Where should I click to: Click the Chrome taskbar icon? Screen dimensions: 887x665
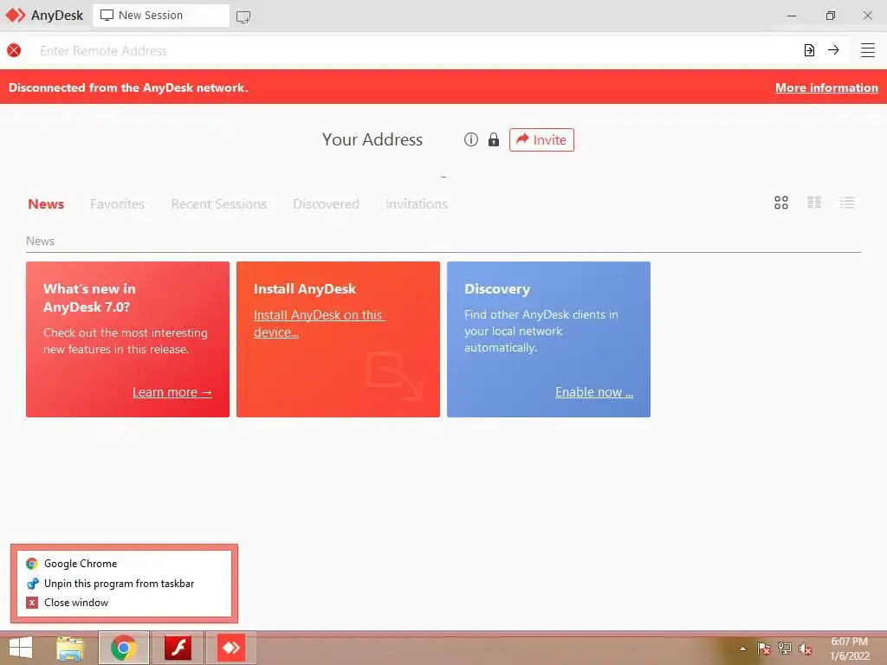(x=124, y=648)
